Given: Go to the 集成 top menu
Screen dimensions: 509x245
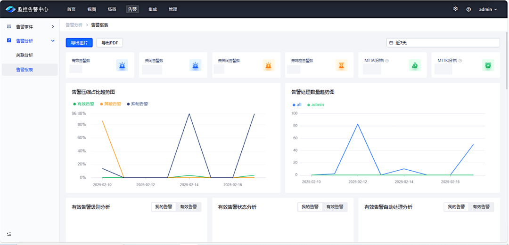Looking at the screenshot, I should (x=153, y=9).
